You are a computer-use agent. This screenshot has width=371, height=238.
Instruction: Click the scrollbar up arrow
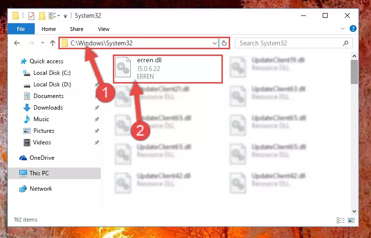[354, 56]
